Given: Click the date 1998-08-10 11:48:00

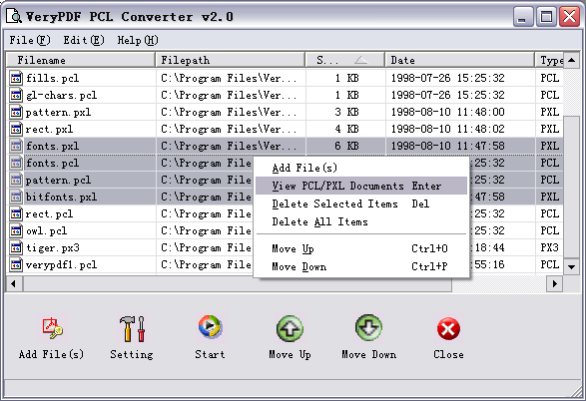Looking at the screenshot, I should tap(447, 112).
